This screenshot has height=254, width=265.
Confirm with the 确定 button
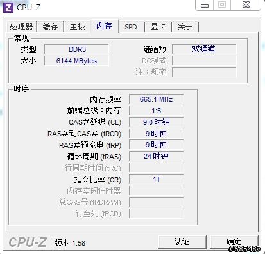point(234,242)
